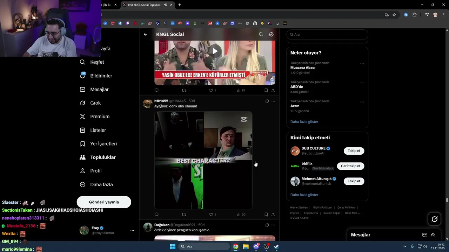449x252 pixels.
Task: Open the floating Grok button
Action: pyautogui.click(x=434, y=219)
